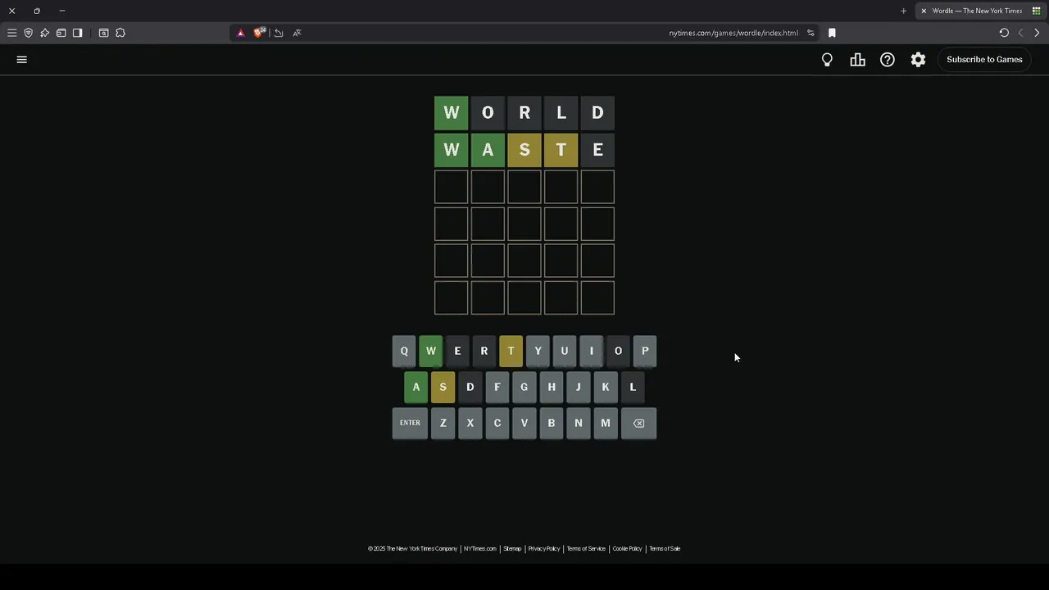Tap the Y key

click(538, 351)
